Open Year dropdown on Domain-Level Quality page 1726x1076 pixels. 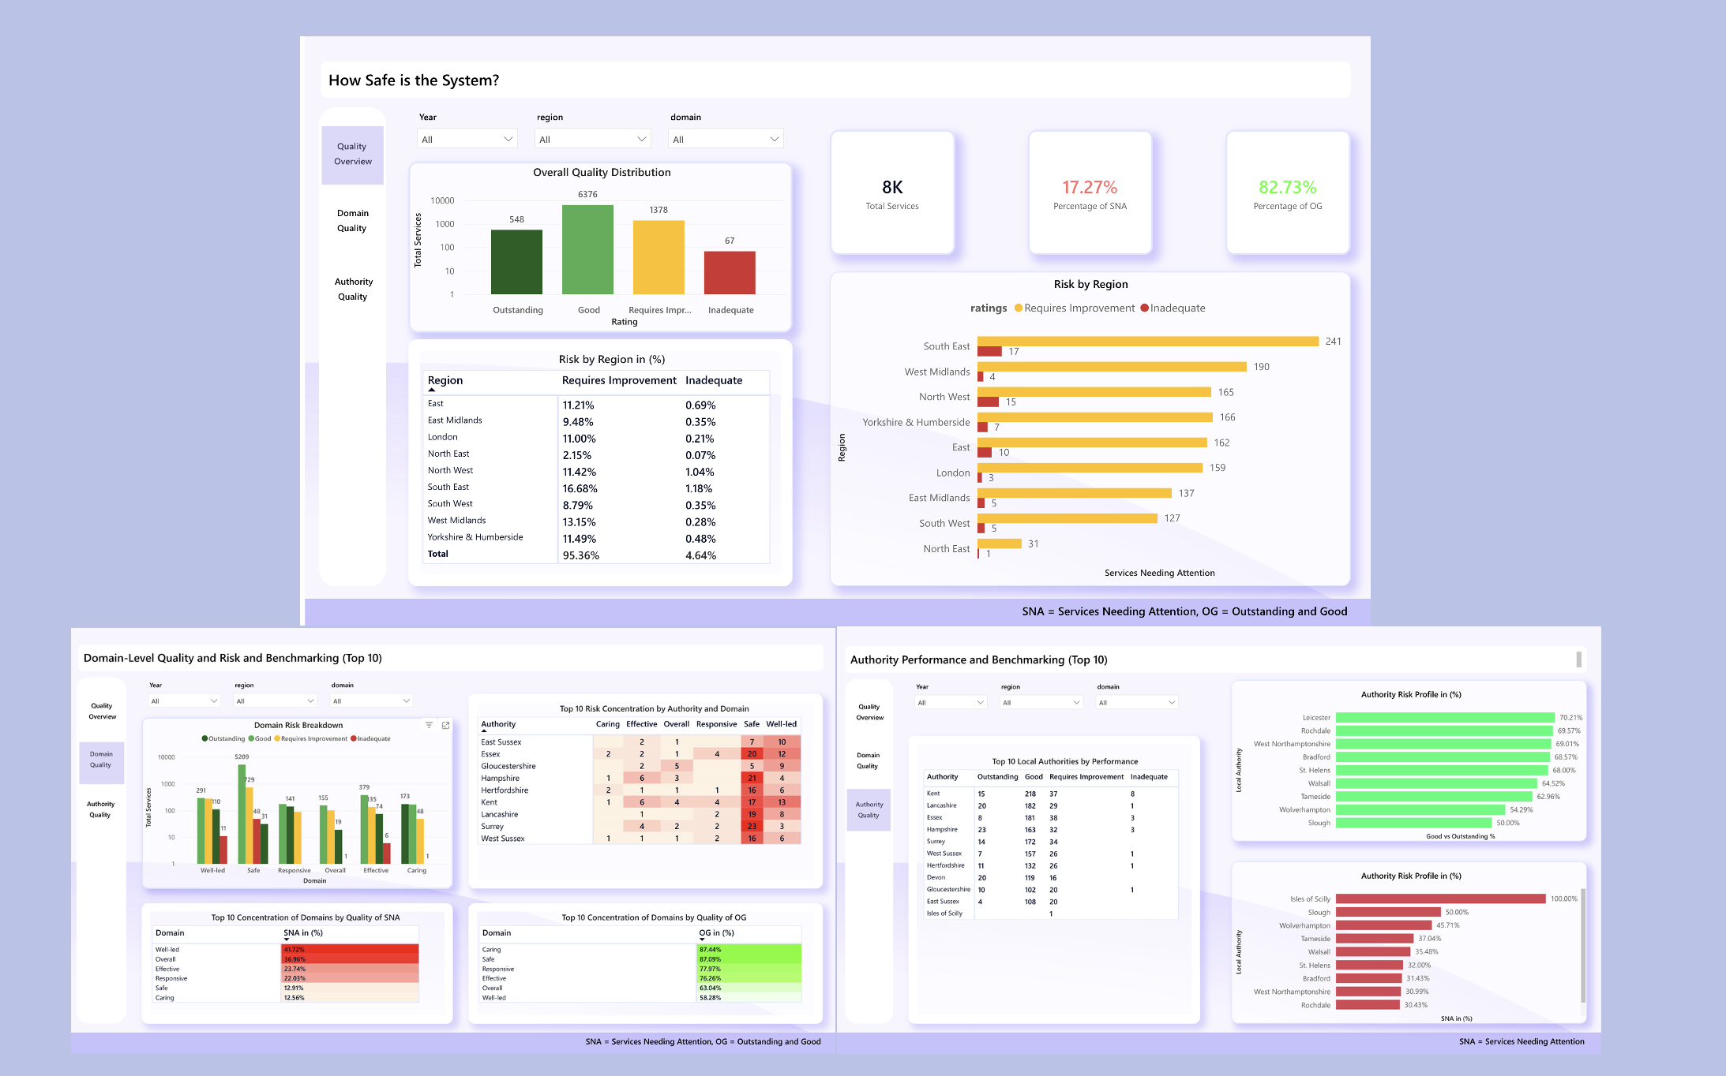coord(184,701)
